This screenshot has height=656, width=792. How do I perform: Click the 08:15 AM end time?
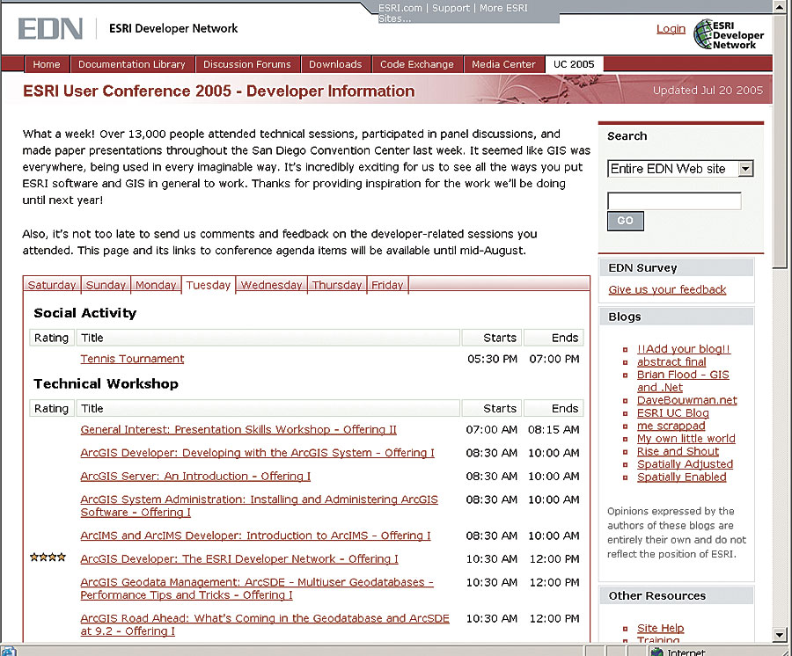554,429
